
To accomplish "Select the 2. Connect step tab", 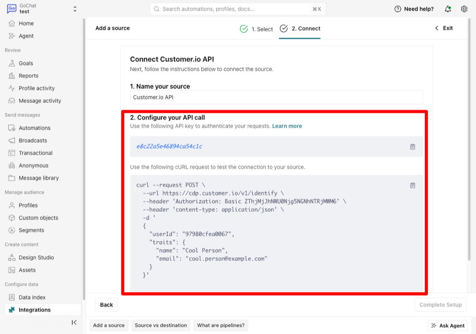I will [300, 28].
